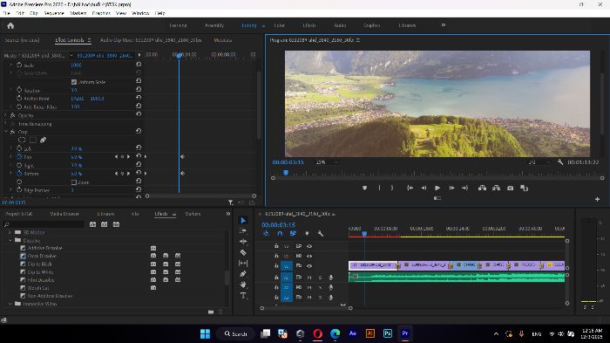Enable the Crop Zoom checkbox
Image resolution: width=610 pixels, height=343 pixels.
coord(74,182)
